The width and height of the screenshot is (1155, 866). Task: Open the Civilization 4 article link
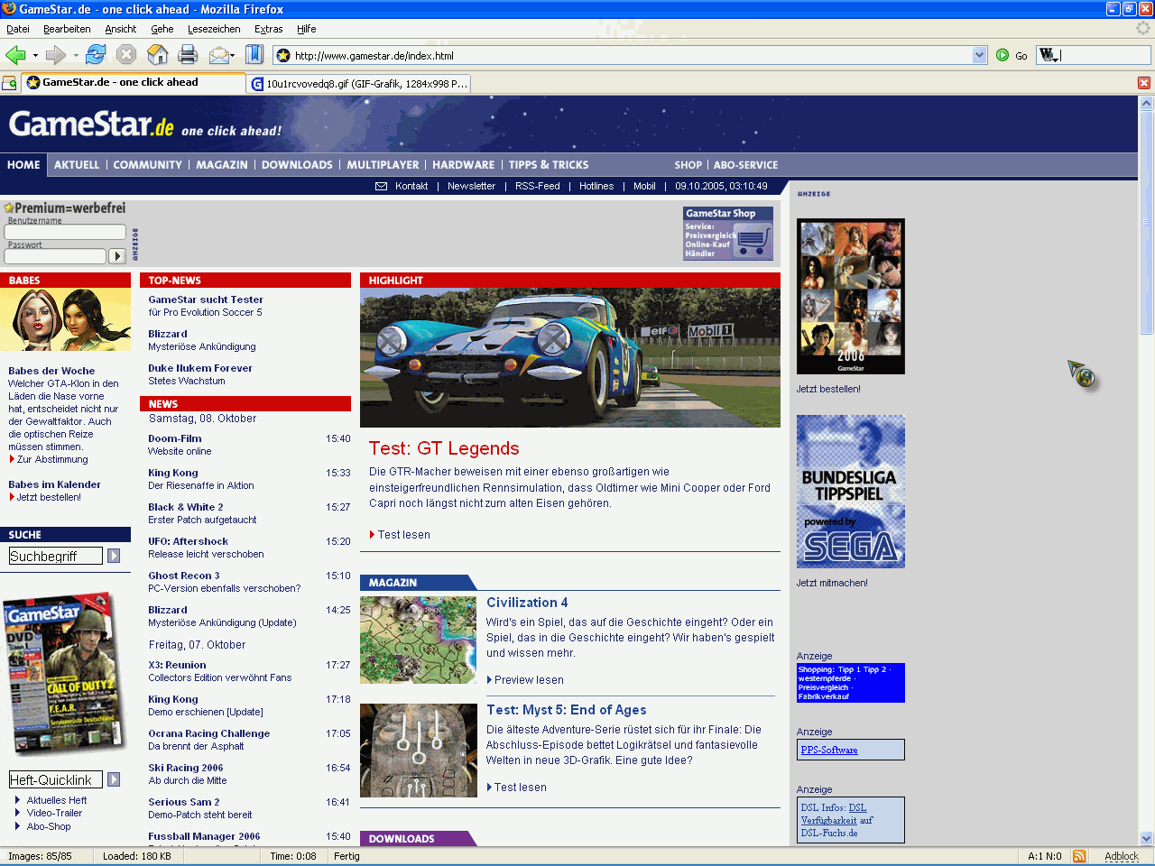point(527,603)
